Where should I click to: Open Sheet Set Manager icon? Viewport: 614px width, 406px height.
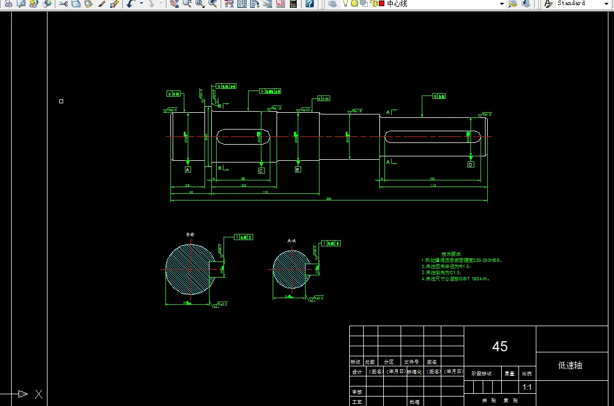[268, 3]
